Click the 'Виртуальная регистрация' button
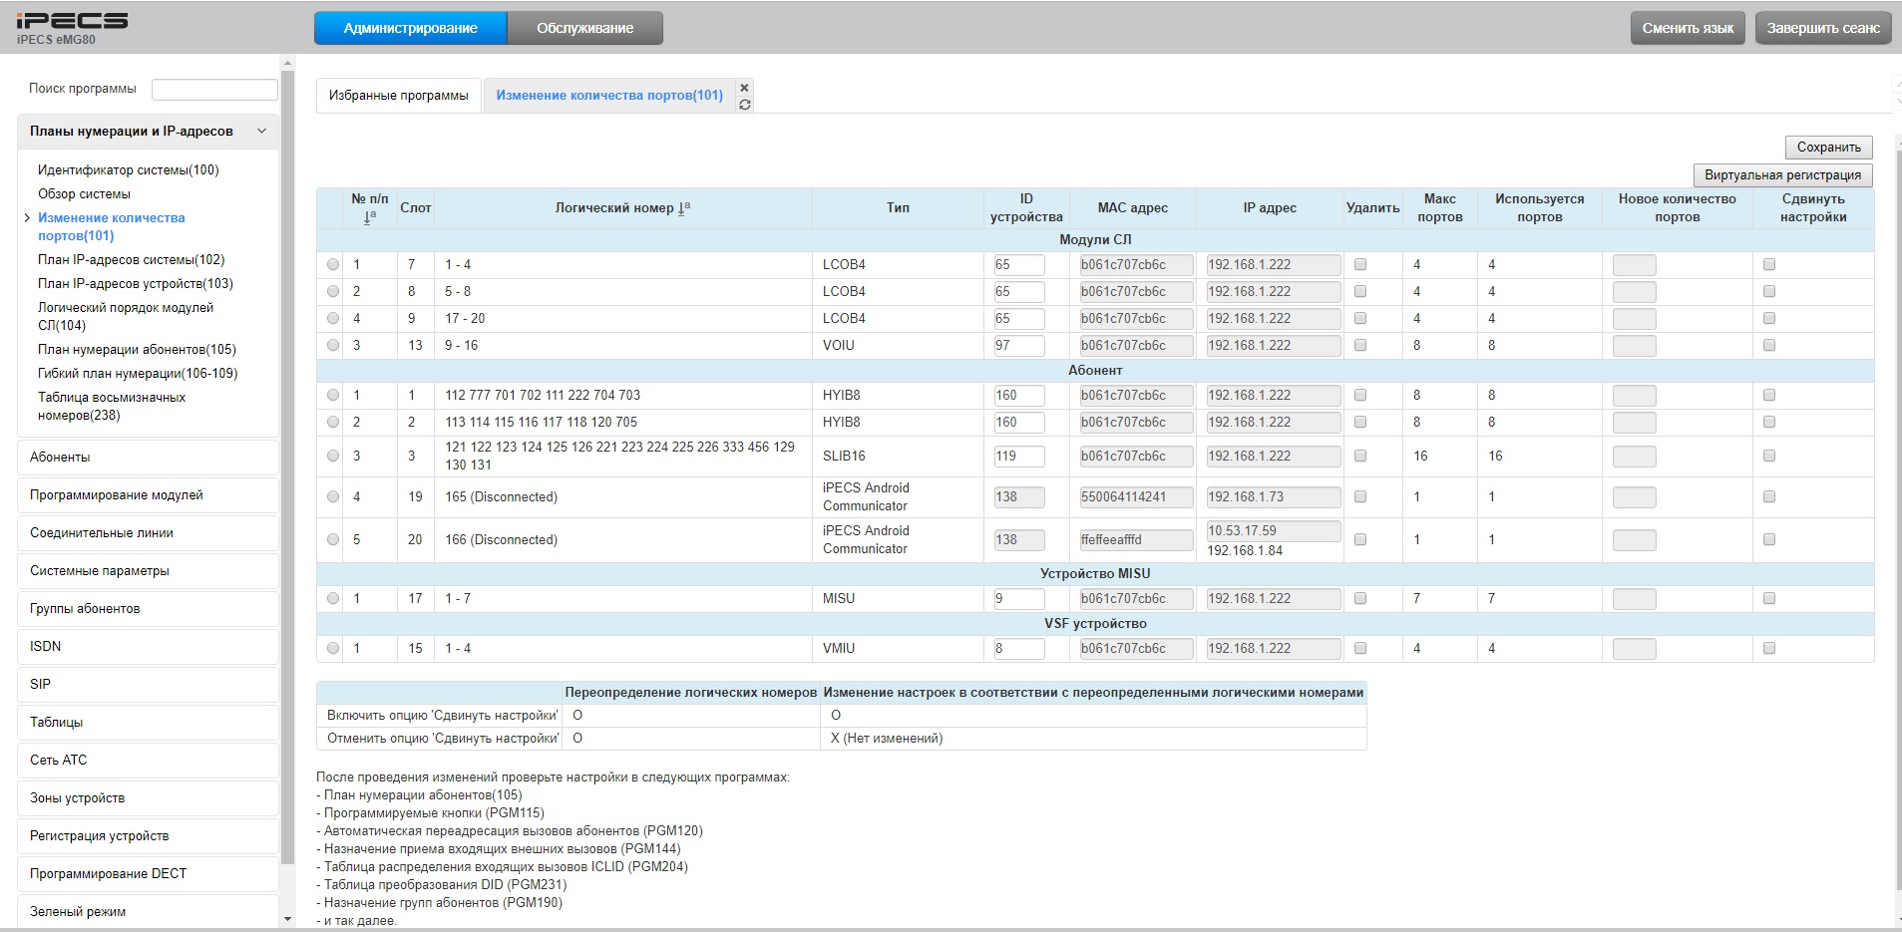 tap(1782, 174)
